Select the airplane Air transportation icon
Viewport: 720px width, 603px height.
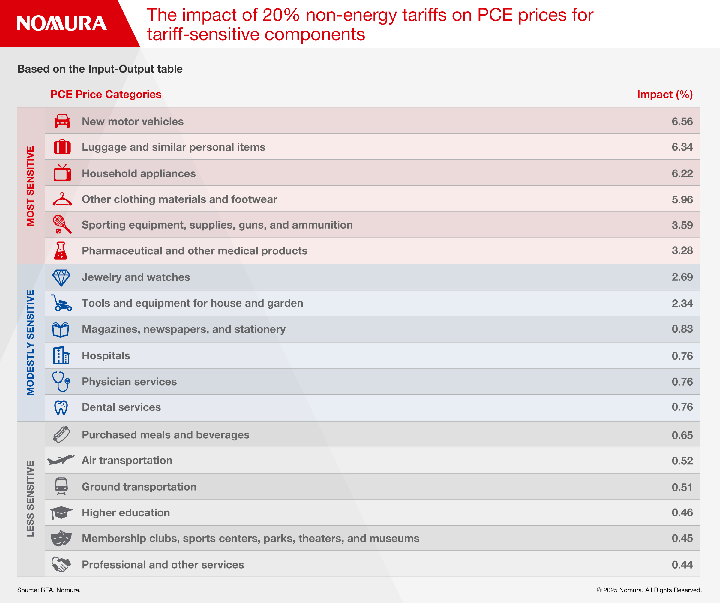61,460
